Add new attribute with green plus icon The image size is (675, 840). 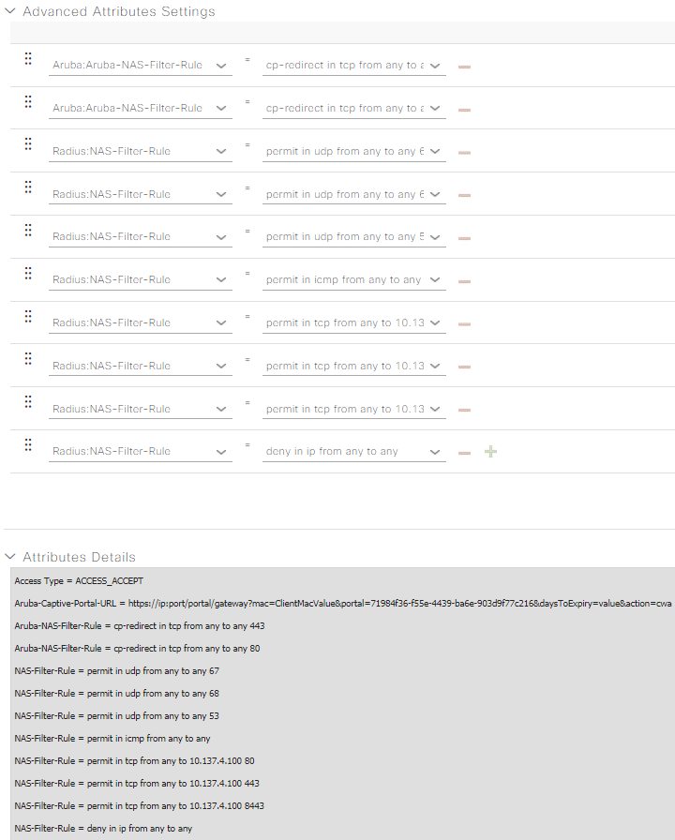click(x=490, y=452)
